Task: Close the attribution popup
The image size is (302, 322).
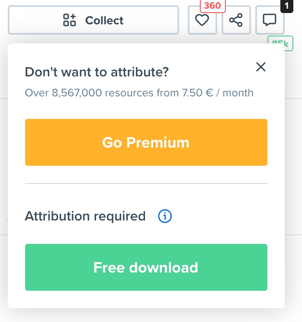Action: pos(260,67)
